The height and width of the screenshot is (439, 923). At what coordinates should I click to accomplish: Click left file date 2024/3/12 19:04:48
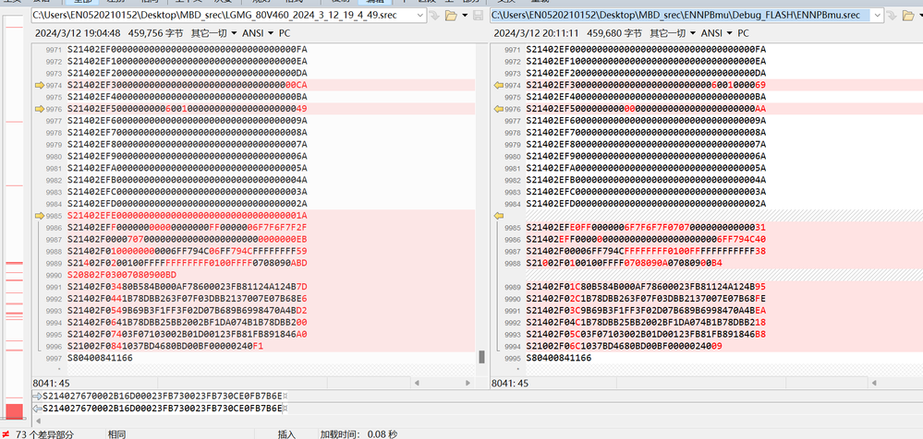(78, 33)
